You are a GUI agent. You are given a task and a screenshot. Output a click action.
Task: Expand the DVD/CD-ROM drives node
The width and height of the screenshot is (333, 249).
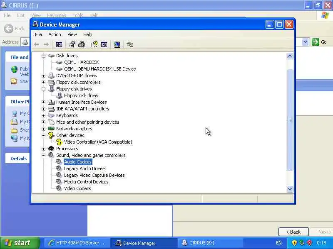click(44, 76)
